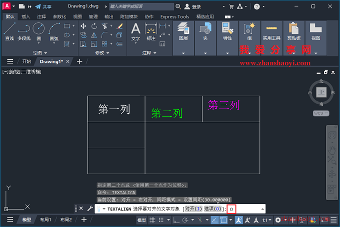Click the keyword search input field
340x227 pixels.
point(141,6)
